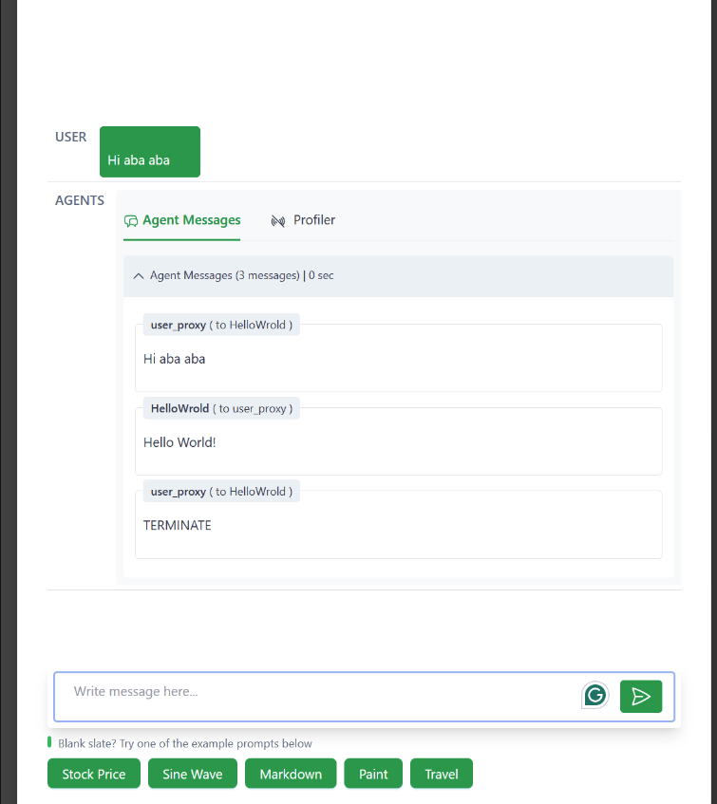Try the Stock Price example prompt
The image size is (717, 804).
tap(94, 774)
